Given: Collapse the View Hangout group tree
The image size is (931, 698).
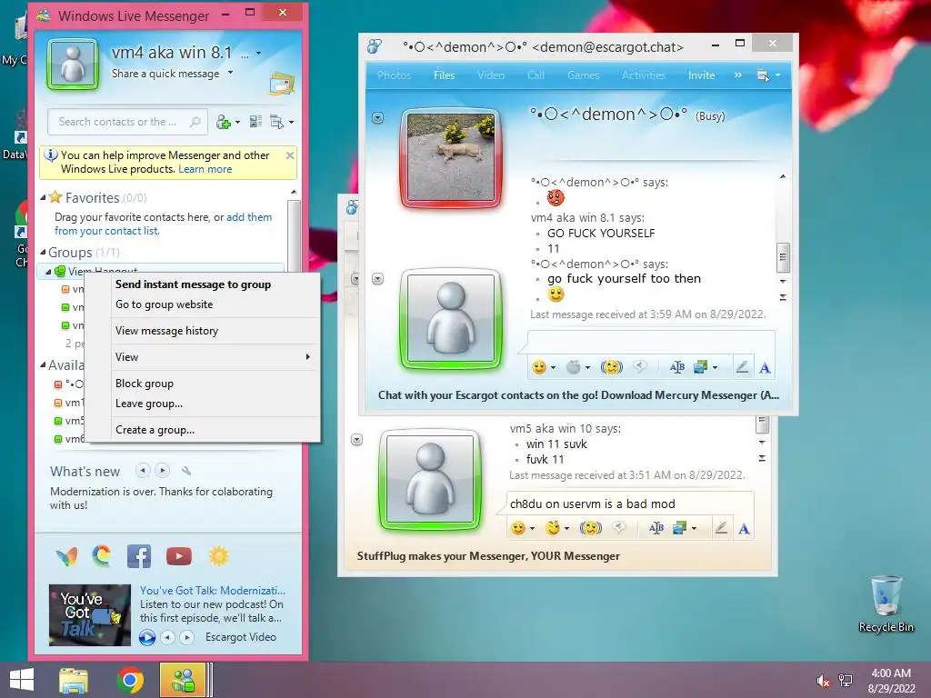Looking at the screenshot, I should [x=49, y=272].
